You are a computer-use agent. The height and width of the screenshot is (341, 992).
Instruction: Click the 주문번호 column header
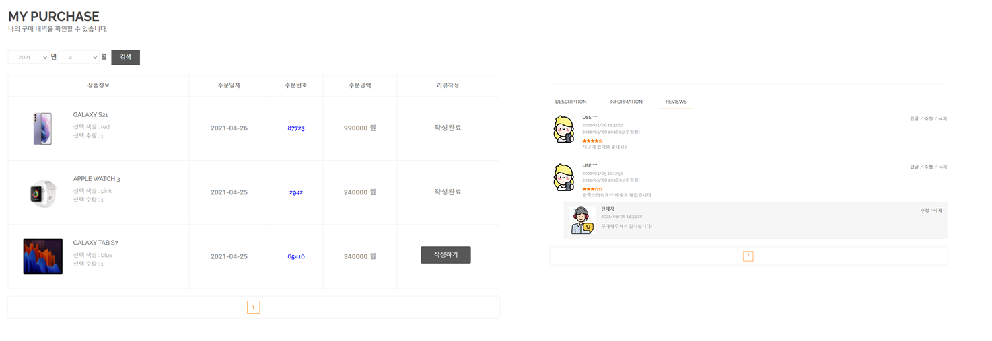[x=296, y=85]
